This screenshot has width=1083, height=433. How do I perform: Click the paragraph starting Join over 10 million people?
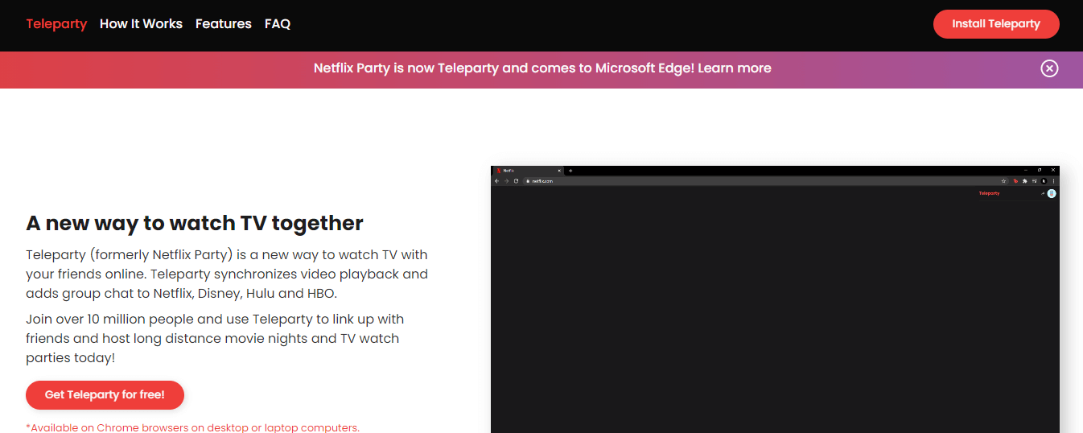215,338
